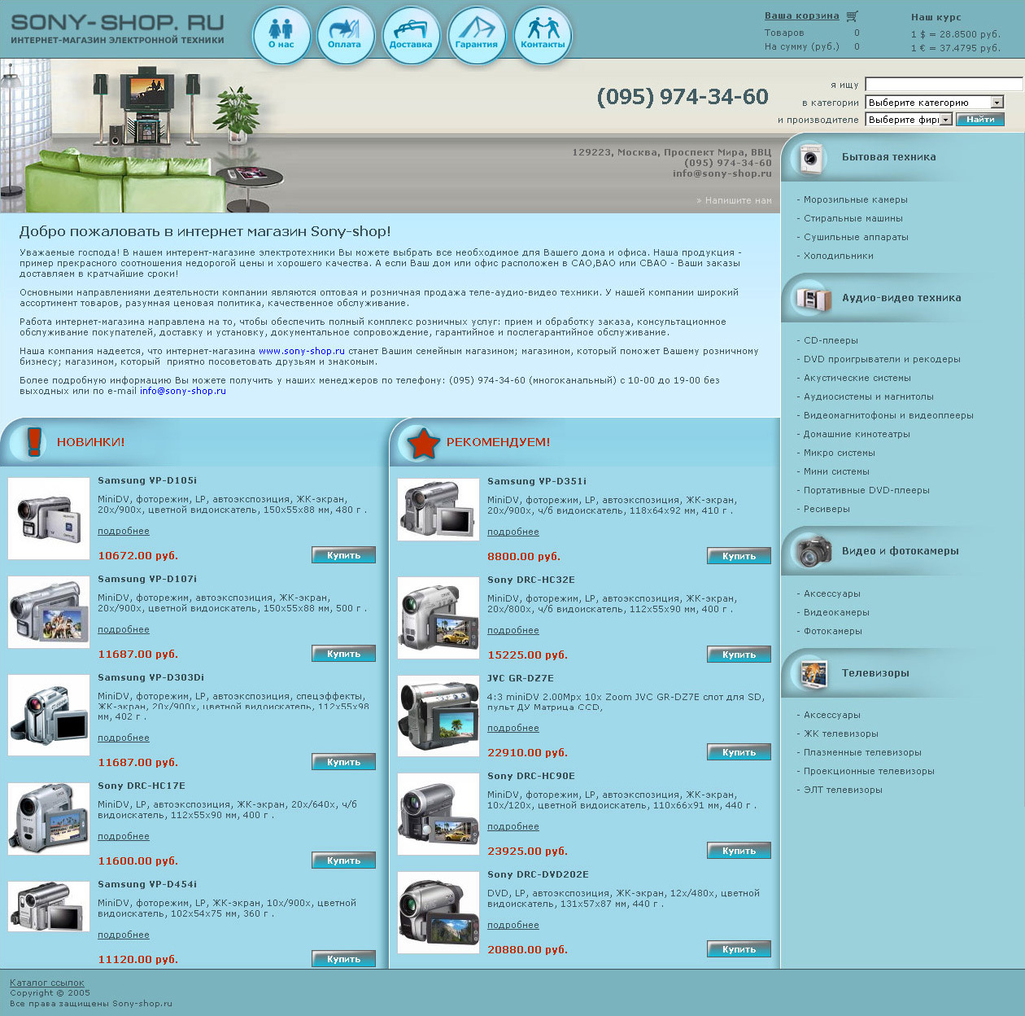Open the 'Видео и фотокамеры' category heading
The height and width of the screenshot is (1016, 1025).
(x=901, y=551)
